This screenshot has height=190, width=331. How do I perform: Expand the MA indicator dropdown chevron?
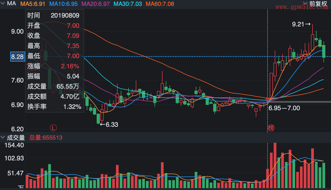point(3,4)
